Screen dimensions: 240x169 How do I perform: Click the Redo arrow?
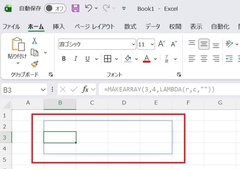(x=106, y=8)
